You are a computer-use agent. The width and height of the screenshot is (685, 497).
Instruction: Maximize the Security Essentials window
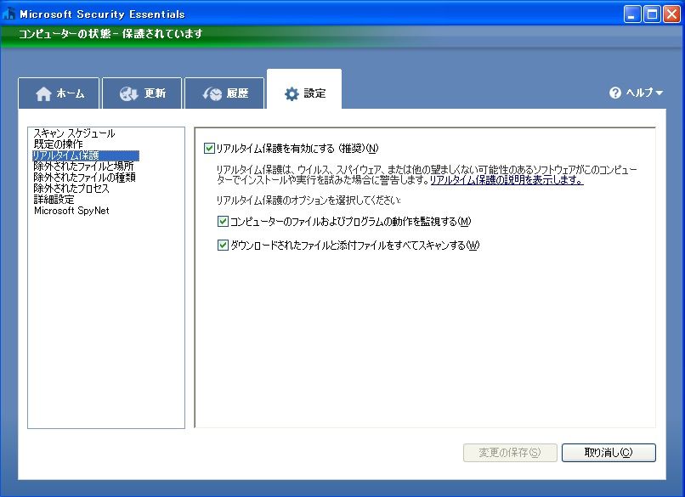tap(652, 14)
